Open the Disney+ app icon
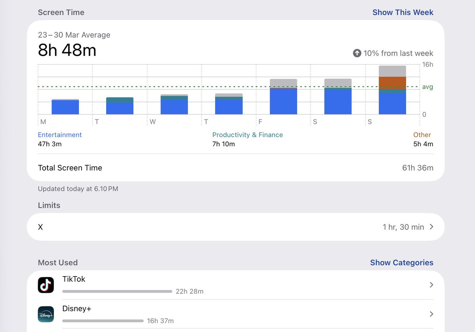This screenshot has width=475, height=332. coord(46,314)
